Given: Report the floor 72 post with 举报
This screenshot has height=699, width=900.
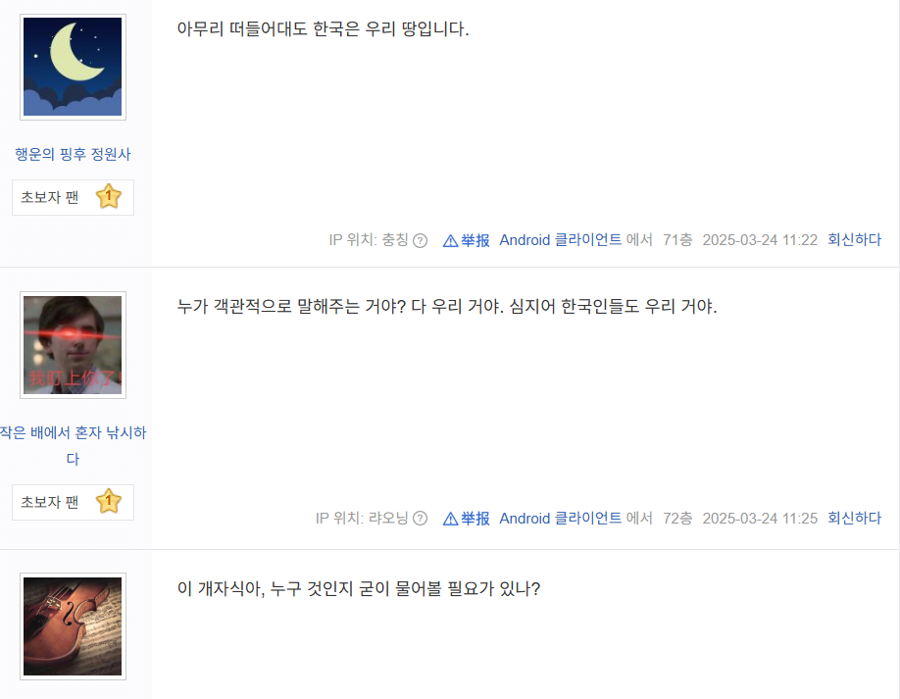Looking at the screenshot, I should pyautogui.click(x=466, y=519).
